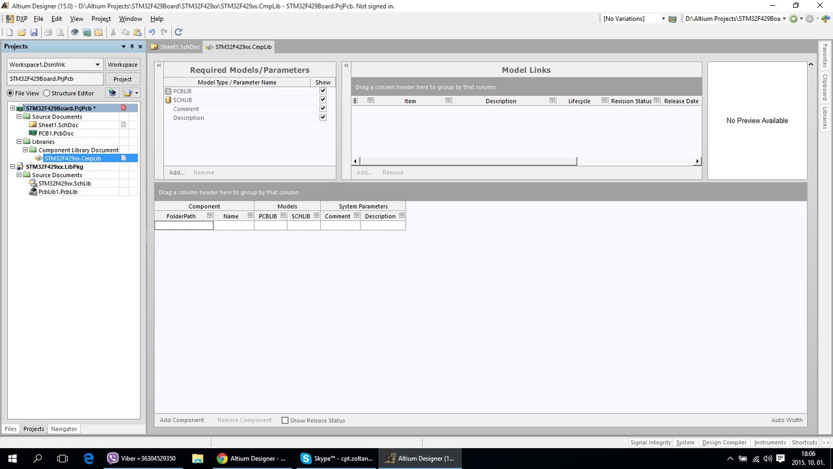Click the Model Links horizontal scrollbar
The image size is (833, 469).
(467, 161)
